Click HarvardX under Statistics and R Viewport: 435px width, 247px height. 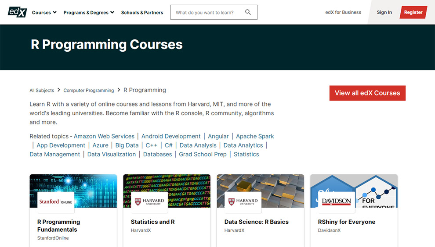point(141,230)
